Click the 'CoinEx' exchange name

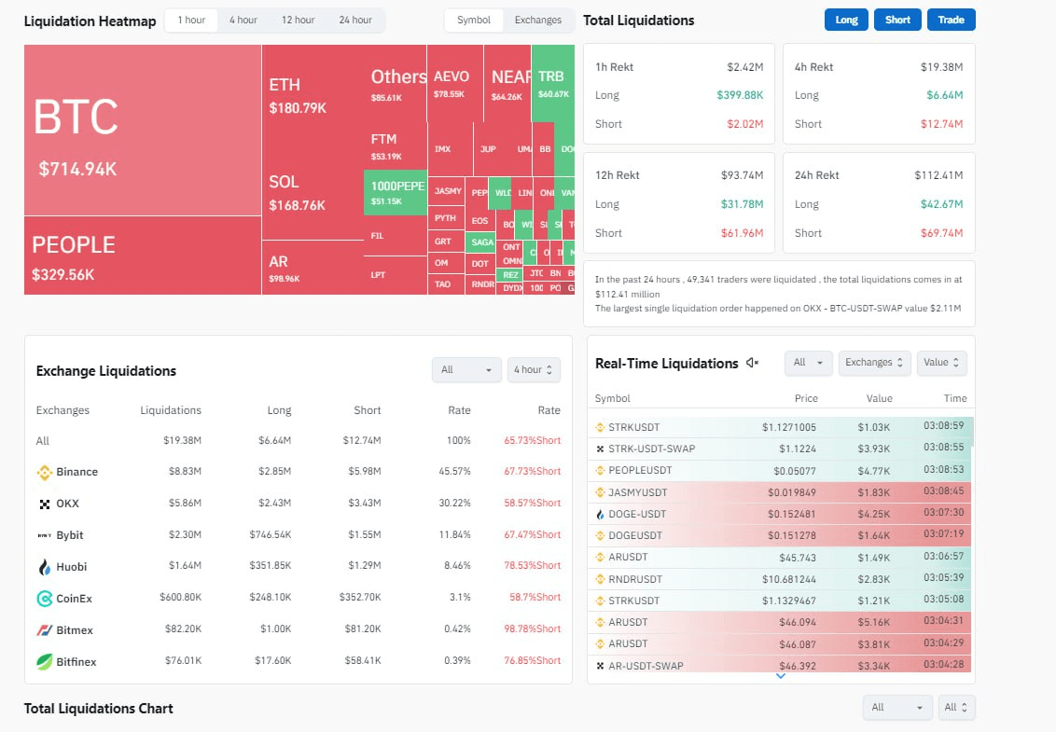[74, 599]
